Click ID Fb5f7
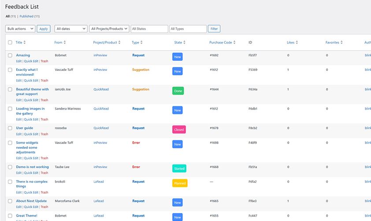Screen dimensions: 371x221 (253, 55)
